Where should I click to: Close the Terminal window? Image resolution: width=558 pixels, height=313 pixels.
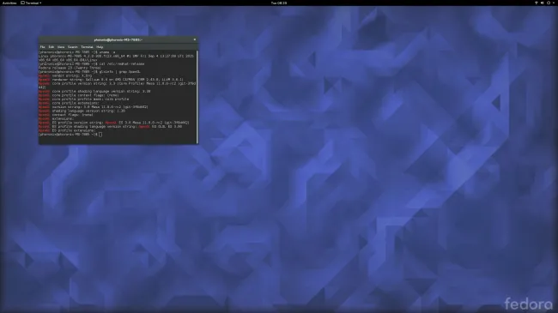click(x=194, y=39)
